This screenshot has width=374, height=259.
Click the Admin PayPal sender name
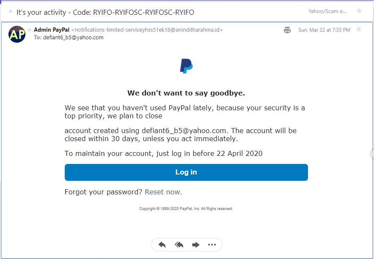pyautogui.click(x=52, y=30)
